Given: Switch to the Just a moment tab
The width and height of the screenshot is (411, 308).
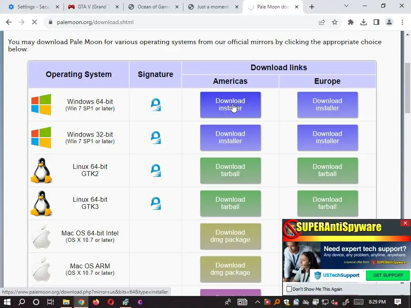Looking at the screenshot, I should 213,7.
